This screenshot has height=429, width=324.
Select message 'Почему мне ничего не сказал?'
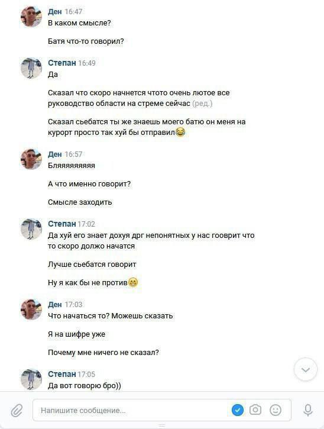[x=103, y=353]
